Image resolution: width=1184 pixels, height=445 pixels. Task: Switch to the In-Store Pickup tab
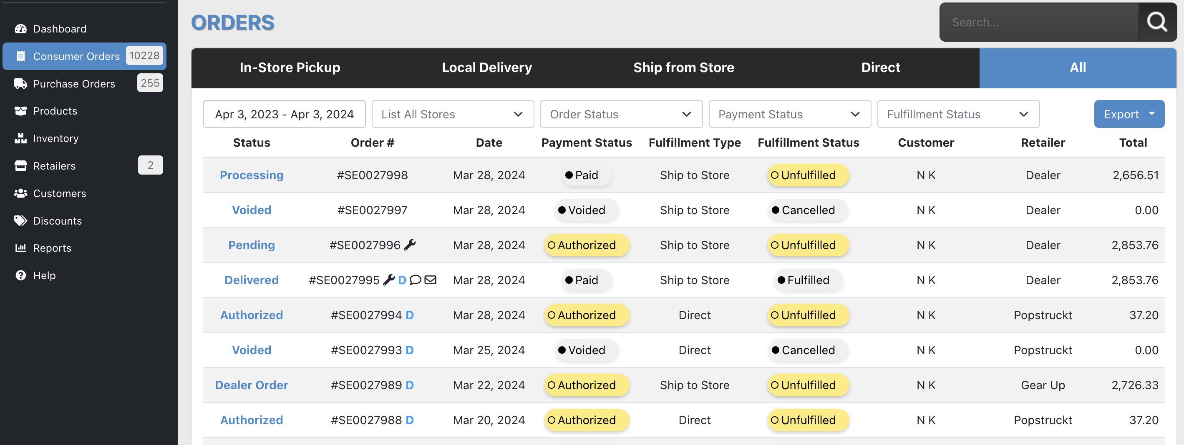coord(290,67)
